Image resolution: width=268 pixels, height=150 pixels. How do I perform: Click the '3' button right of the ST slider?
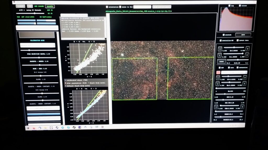pos(244,78)
